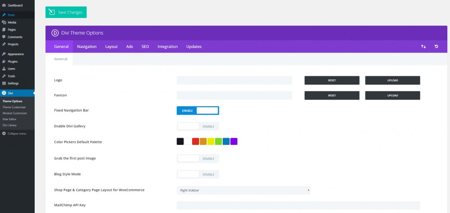Click the Settings sliders icon
Screen dimensions: 450x213
tap(4, 83)
